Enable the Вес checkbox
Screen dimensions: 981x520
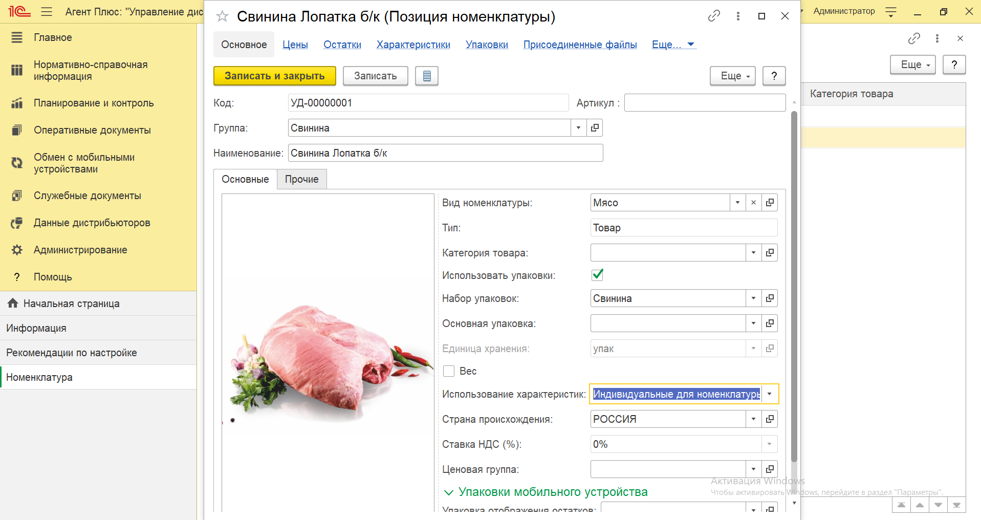click(x=449, y=371)
